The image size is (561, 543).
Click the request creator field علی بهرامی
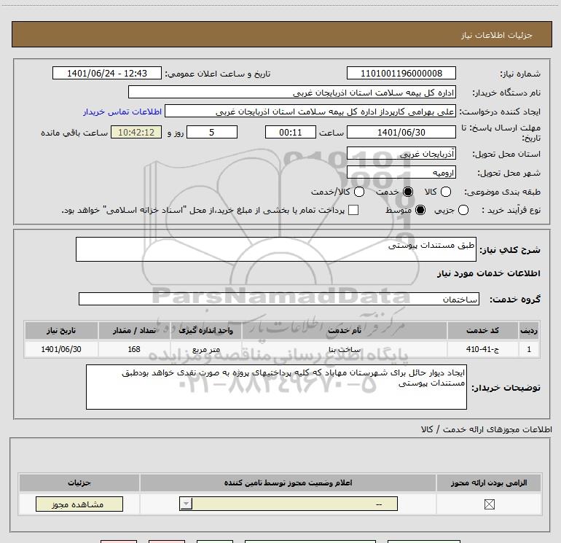pyautogui.click(x=310, y=112)
